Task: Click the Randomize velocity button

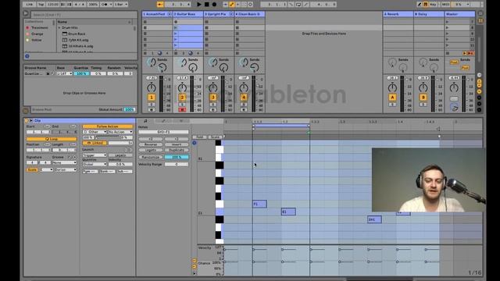Action: click(x=151, y=157)
